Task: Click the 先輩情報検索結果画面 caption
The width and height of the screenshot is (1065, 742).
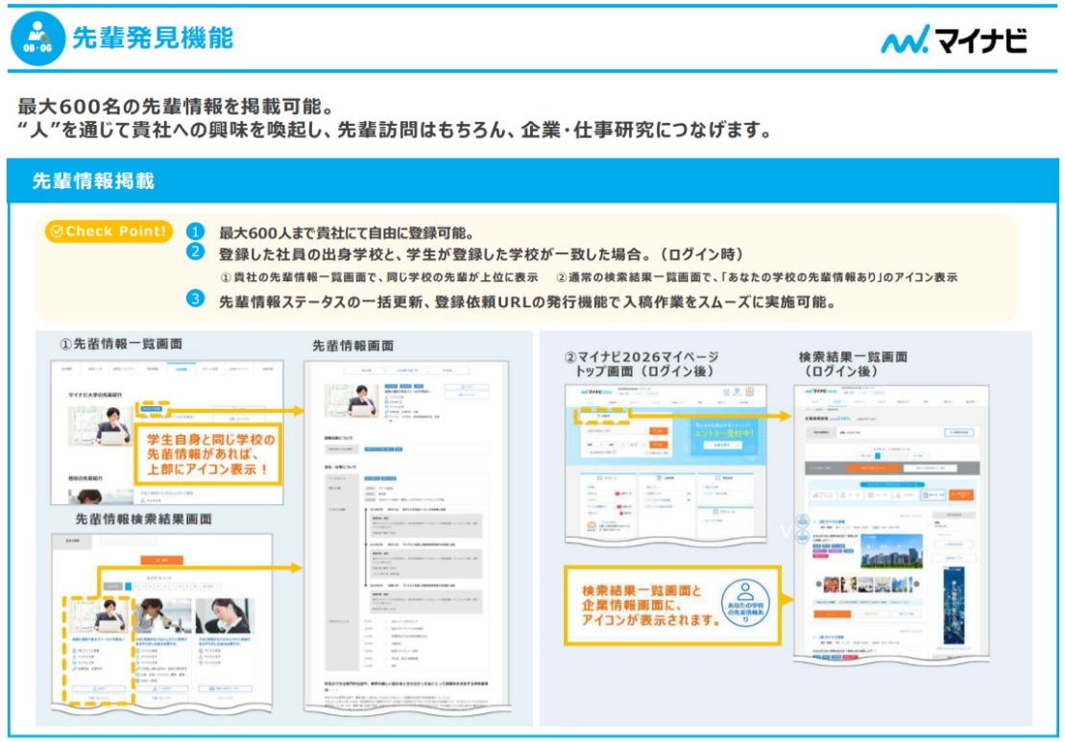Action: tap(143, 518)
